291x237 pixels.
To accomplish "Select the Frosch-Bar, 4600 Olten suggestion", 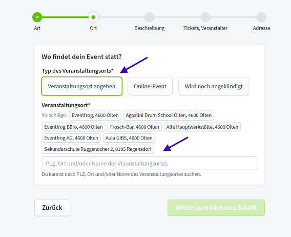I will tap(135, 127).
